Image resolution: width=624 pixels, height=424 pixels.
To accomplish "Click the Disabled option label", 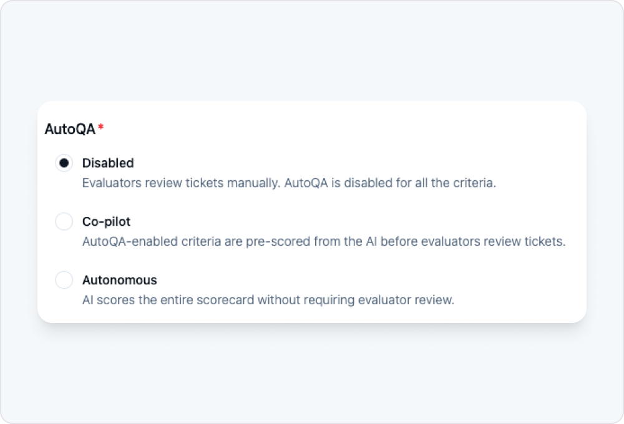I will [108, 163].
